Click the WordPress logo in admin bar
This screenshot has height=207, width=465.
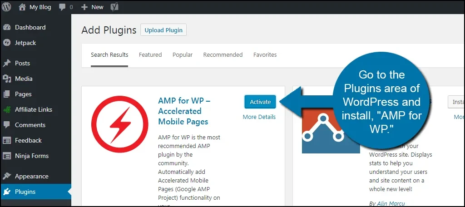click(7, 7)
